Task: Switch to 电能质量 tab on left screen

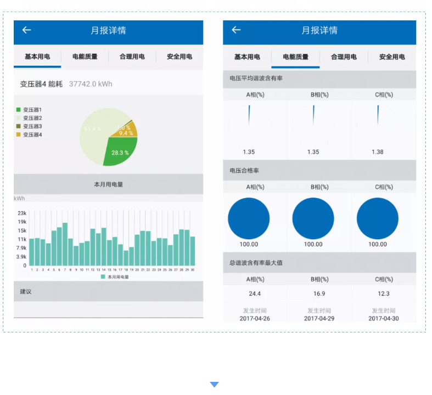Action: 85,57
